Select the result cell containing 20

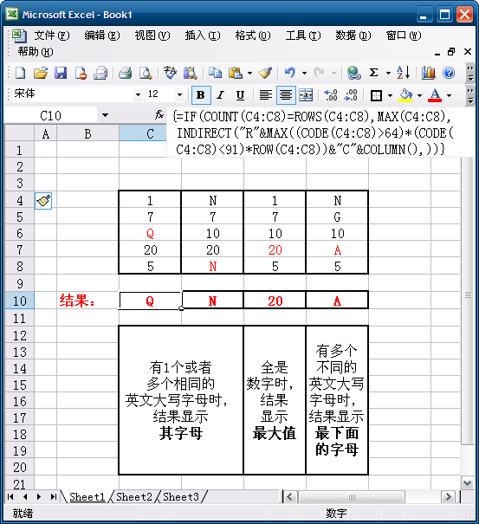click(275, 301)
